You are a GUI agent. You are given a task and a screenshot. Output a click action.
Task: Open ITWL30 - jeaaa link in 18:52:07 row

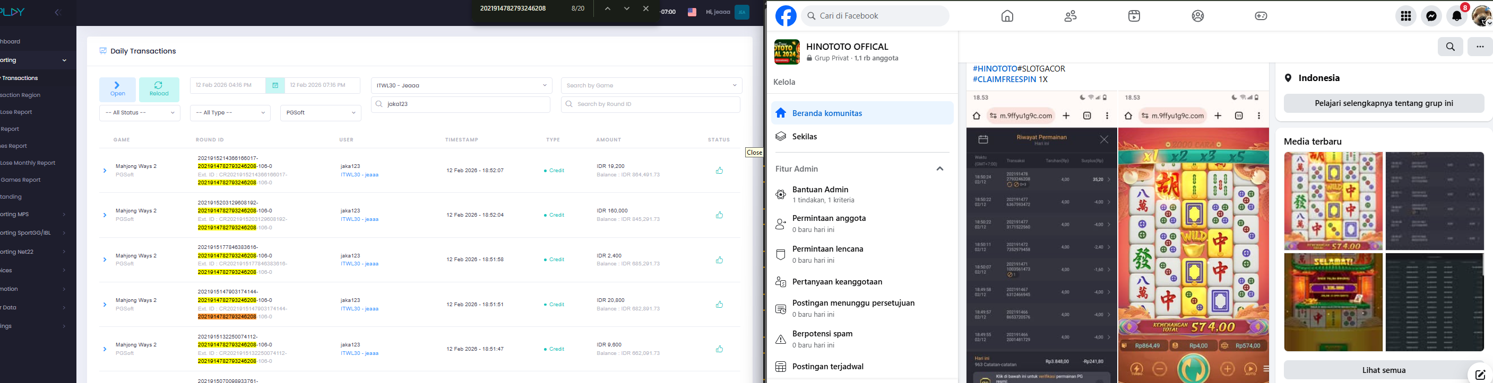point(359,175)
